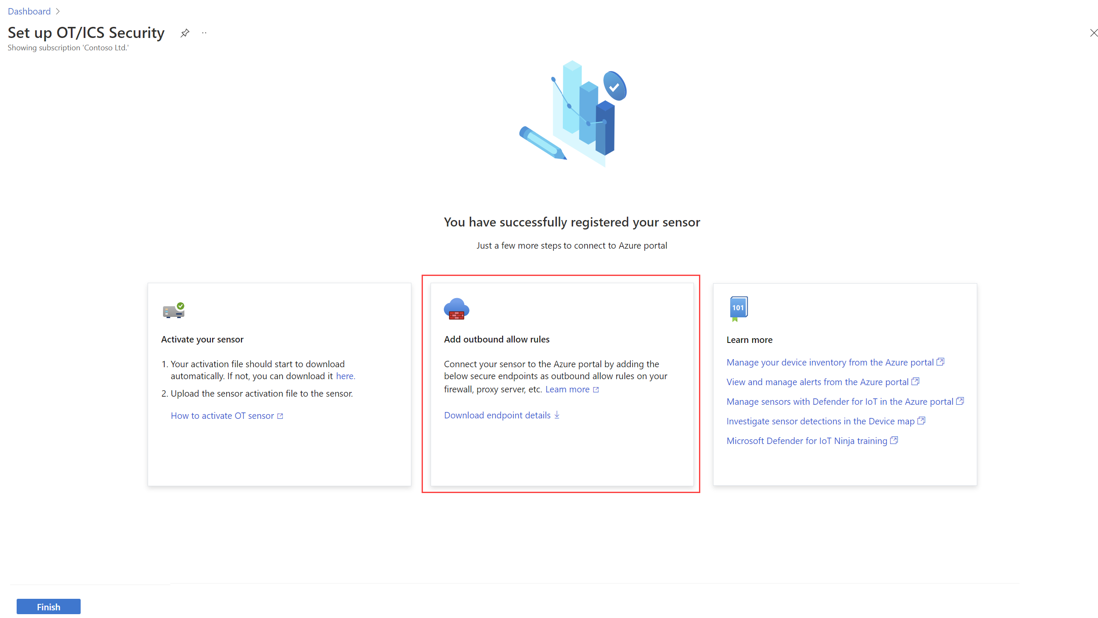Viewport: 1098px width, 618px height.
Task: Click the cloud upload icon for outbound rules
Action: (x=456, y=310)
